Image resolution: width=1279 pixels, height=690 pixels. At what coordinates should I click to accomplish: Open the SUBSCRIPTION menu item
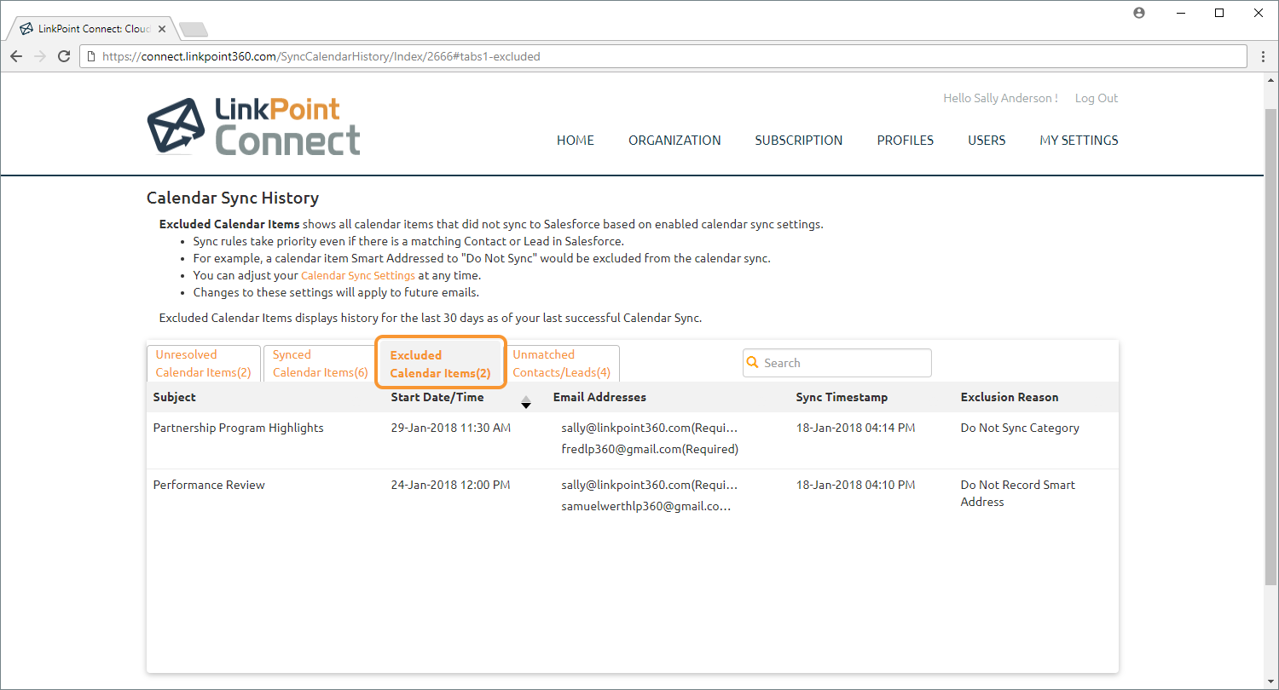pos(799,141)
